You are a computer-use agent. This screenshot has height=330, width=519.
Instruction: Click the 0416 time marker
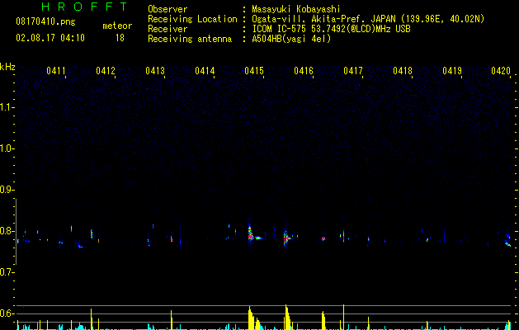304,71
